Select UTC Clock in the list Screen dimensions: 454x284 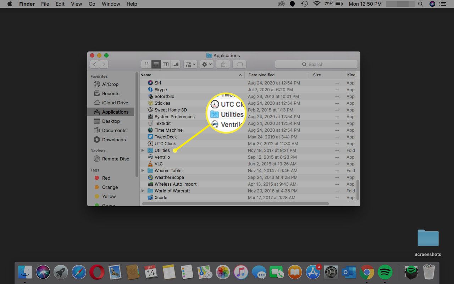click(x=247, y=143)
